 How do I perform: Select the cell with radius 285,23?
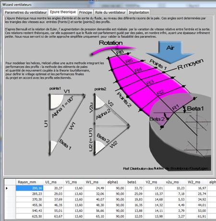coord(29,194)
